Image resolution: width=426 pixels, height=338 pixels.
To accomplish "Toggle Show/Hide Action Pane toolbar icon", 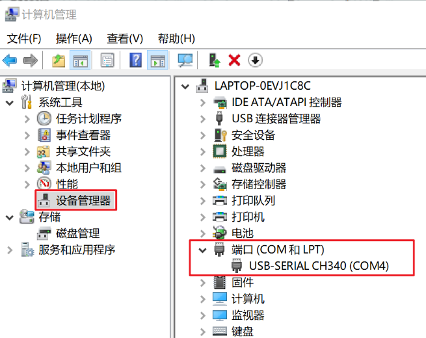I will (157, 60).
